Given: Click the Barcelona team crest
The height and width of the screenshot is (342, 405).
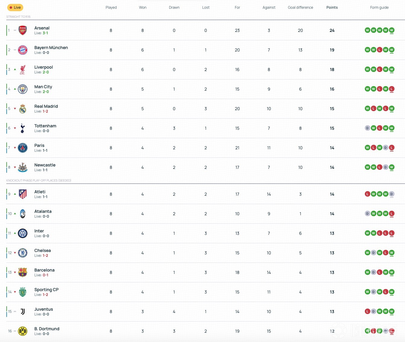Looking at the screenshot, I should coord(23,272).
